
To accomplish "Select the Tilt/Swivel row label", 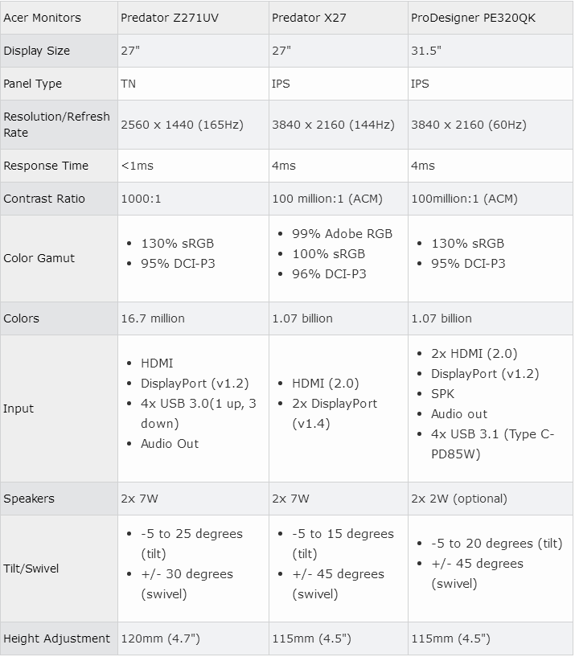I will click(x=31, y=569).
